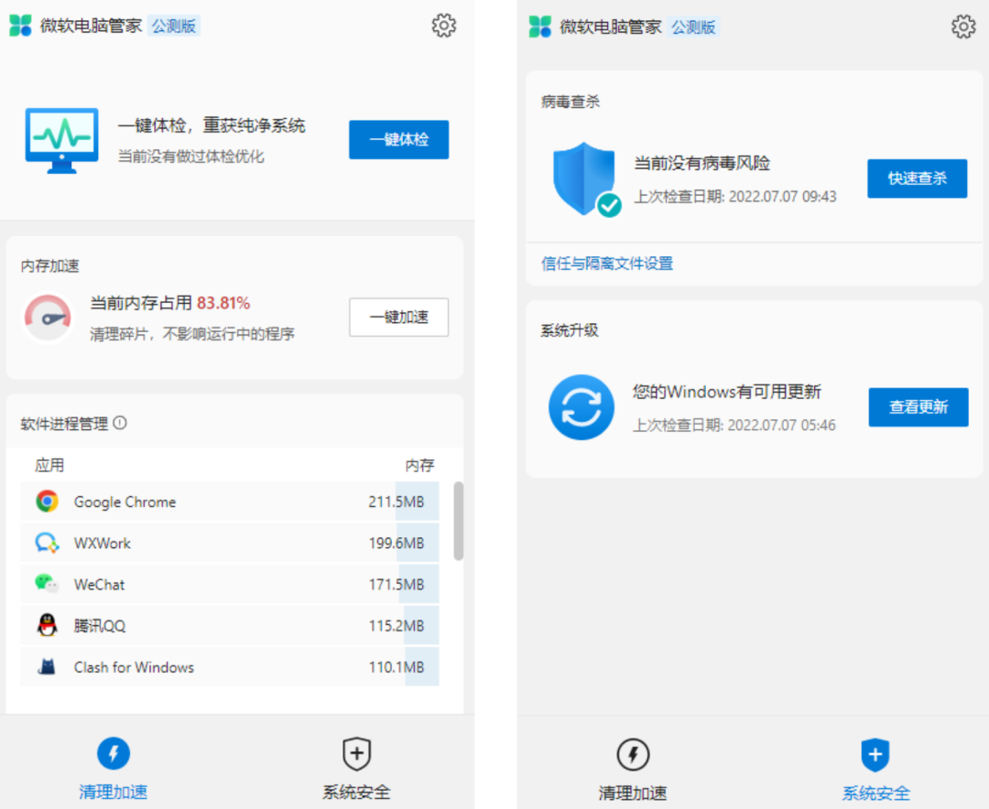
Task: Switch to 清理加速 tab from security page
Action: click(x=633, y=769)
